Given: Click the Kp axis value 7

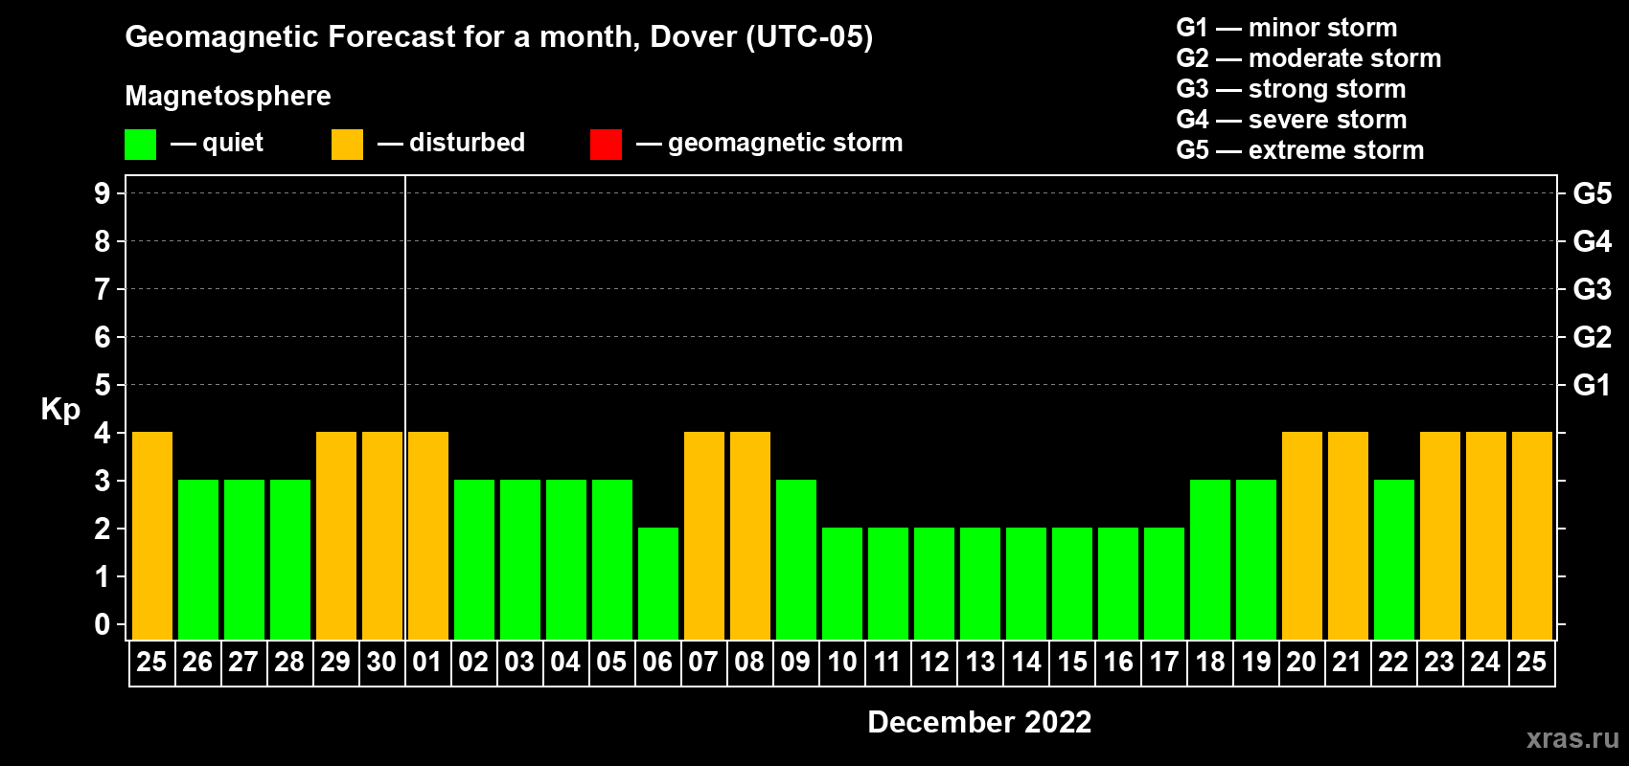Looking at the screenshot, I should (x=103, y=289).
